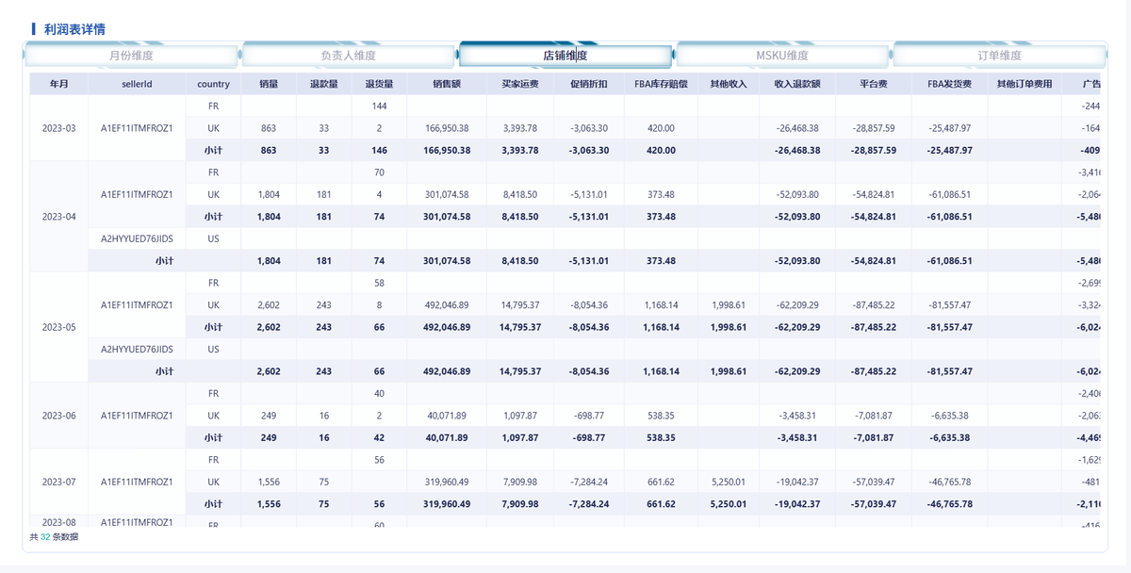Click the 退款量 column header
This screenshot has height=573, width=1131.
(x=324, y=84)
